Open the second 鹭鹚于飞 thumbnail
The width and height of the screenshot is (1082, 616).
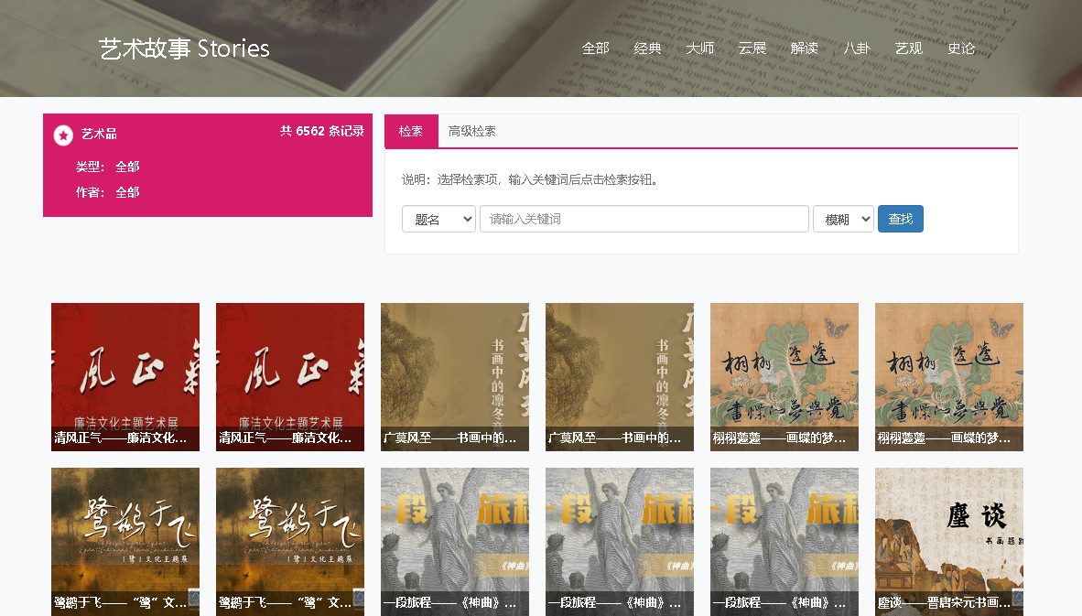(x=290, y=542)
